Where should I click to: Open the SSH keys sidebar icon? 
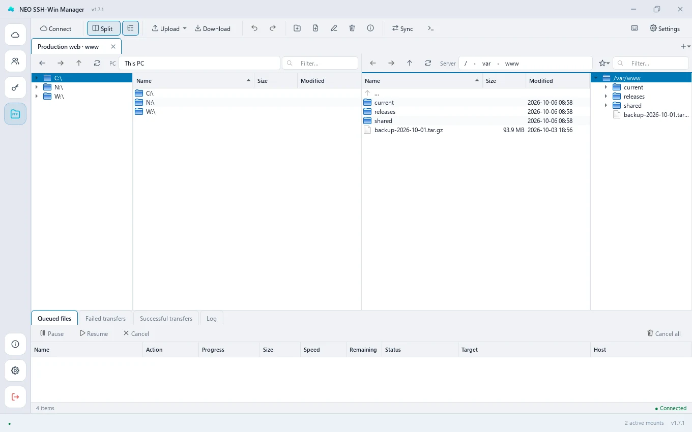(x=15, y=87)
